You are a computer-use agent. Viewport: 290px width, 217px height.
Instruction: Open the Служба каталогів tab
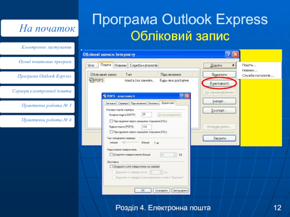[144, 65]
